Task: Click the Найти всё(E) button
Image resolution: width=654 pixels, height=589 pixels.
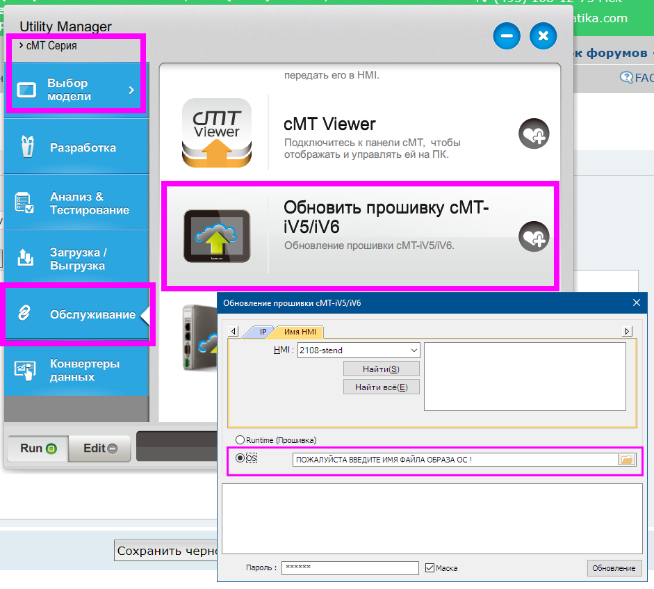Action: pos(382,387)
